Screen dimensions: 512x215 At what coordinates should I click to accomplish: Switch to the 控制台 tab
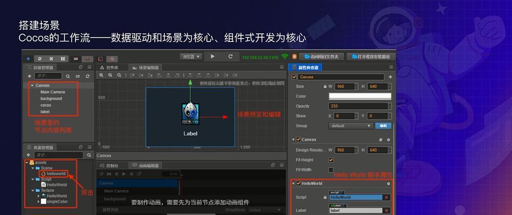click(110, 166)
